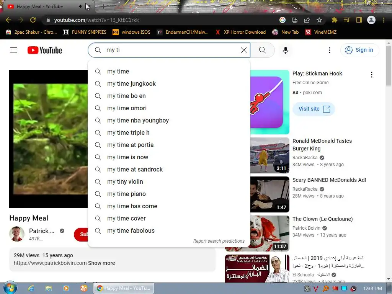
Task: Click the Sign in button
Action: point(359,50)
